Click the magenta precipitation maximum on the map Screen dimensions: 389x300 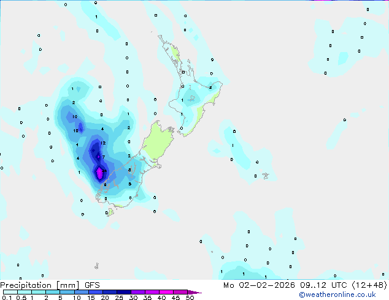tap(99, 173)
